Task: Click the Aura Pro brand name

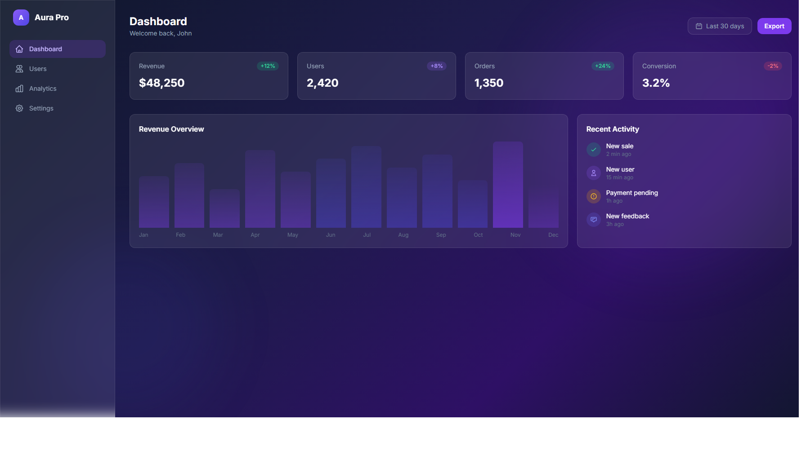Action: (52, 18)
